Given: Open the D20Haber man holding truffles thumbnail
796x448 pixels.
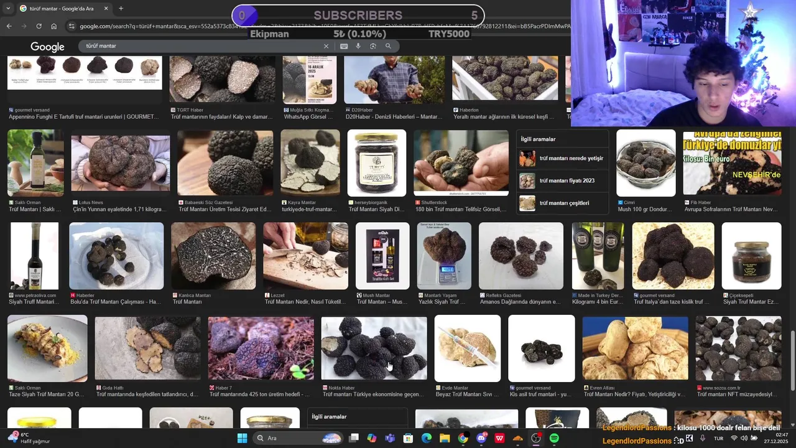Looking at the screenshot, I should point(394,80).
